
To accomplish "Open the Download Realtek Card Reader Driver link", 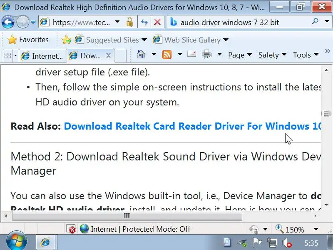I will click(192, 126).
